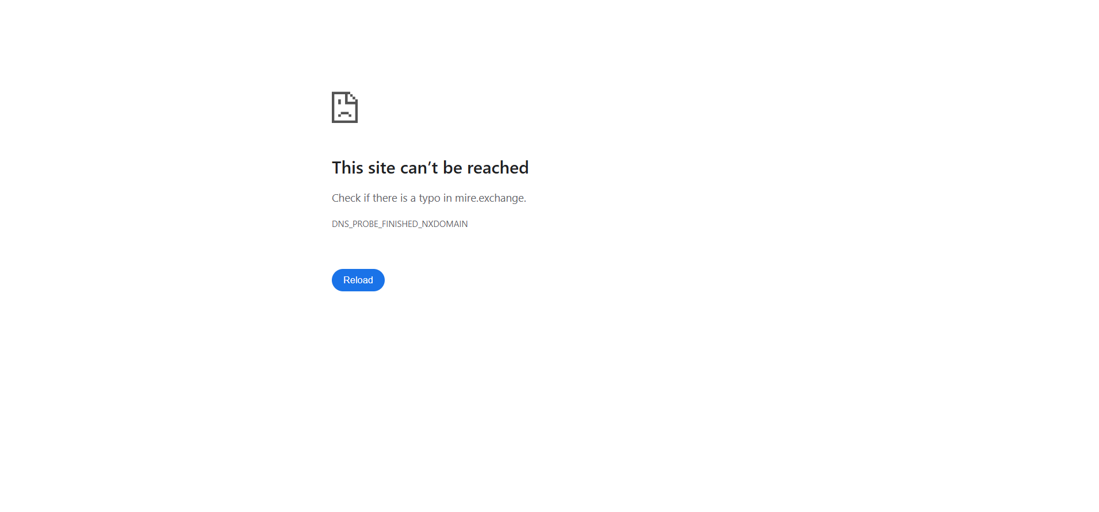The height and width of the screenshot is (512, 1099).
Task: Click the word 'This' in the heading
Action: [x=347, y=168]
